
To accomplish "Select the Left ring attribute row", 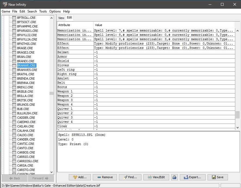I will point(146,70).
